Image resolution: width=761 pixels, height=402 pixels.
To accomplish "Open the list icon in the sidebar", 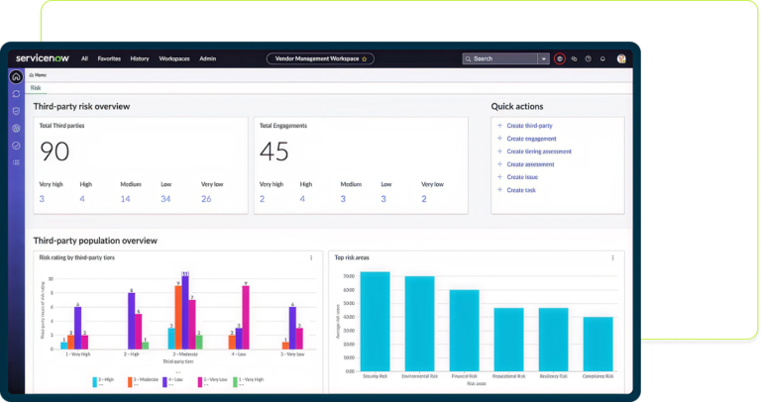I will coord(16,162).
